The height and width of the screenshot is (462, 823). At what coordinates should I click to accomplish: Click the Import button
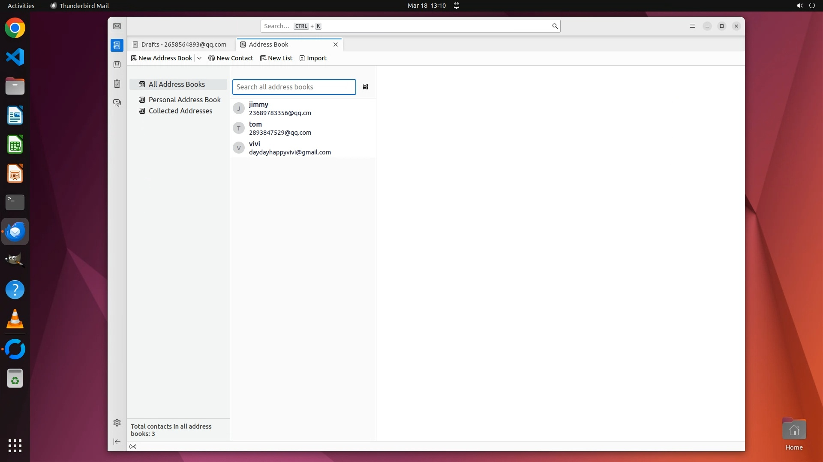coord(313,58)
